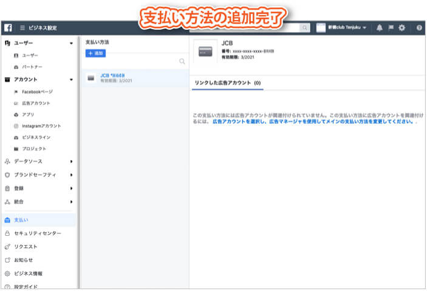Image resolution: width=427 pixels, height=291 pixels.
Task: Open the settings gear icon
Action: point(401,28)
